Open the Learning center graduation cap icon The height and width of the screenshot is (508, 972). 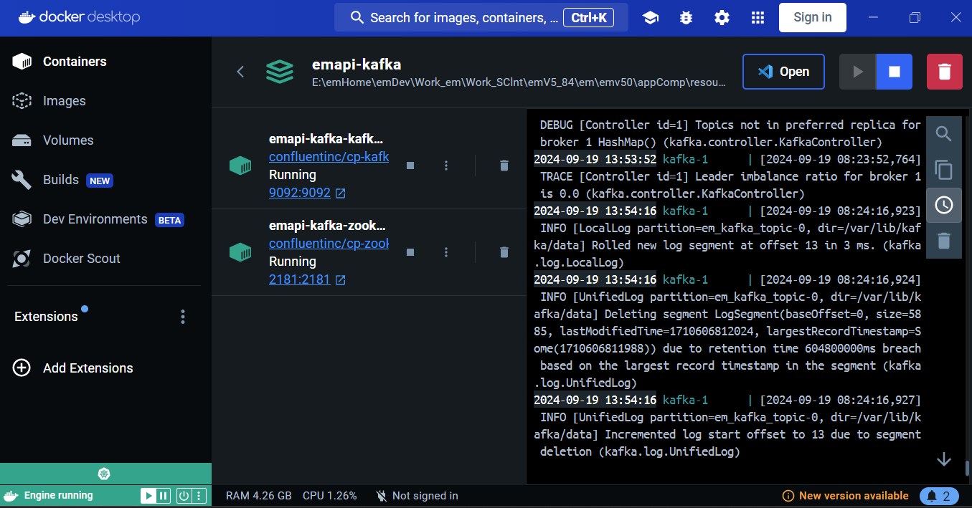(651, 18)
